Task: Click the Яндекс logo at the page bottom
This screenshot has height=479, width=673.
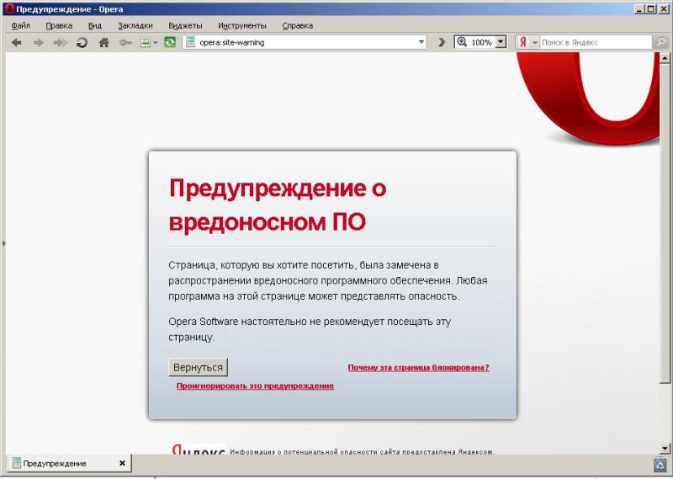Action: (x=199, y=449)
